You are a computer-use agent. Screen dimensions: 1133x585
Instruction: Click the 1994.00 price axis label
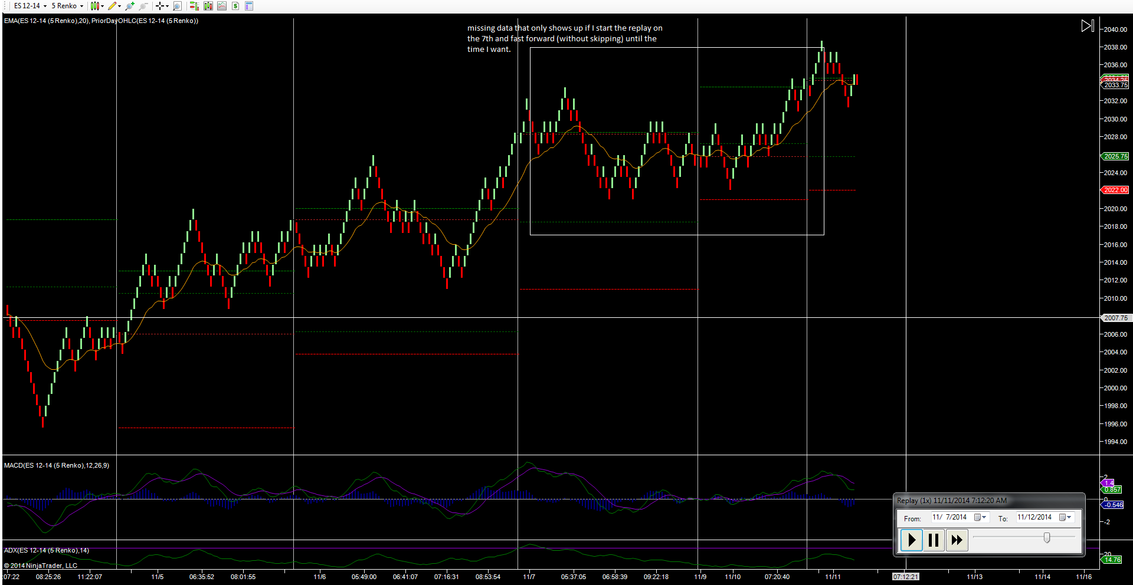[1115, 442]
